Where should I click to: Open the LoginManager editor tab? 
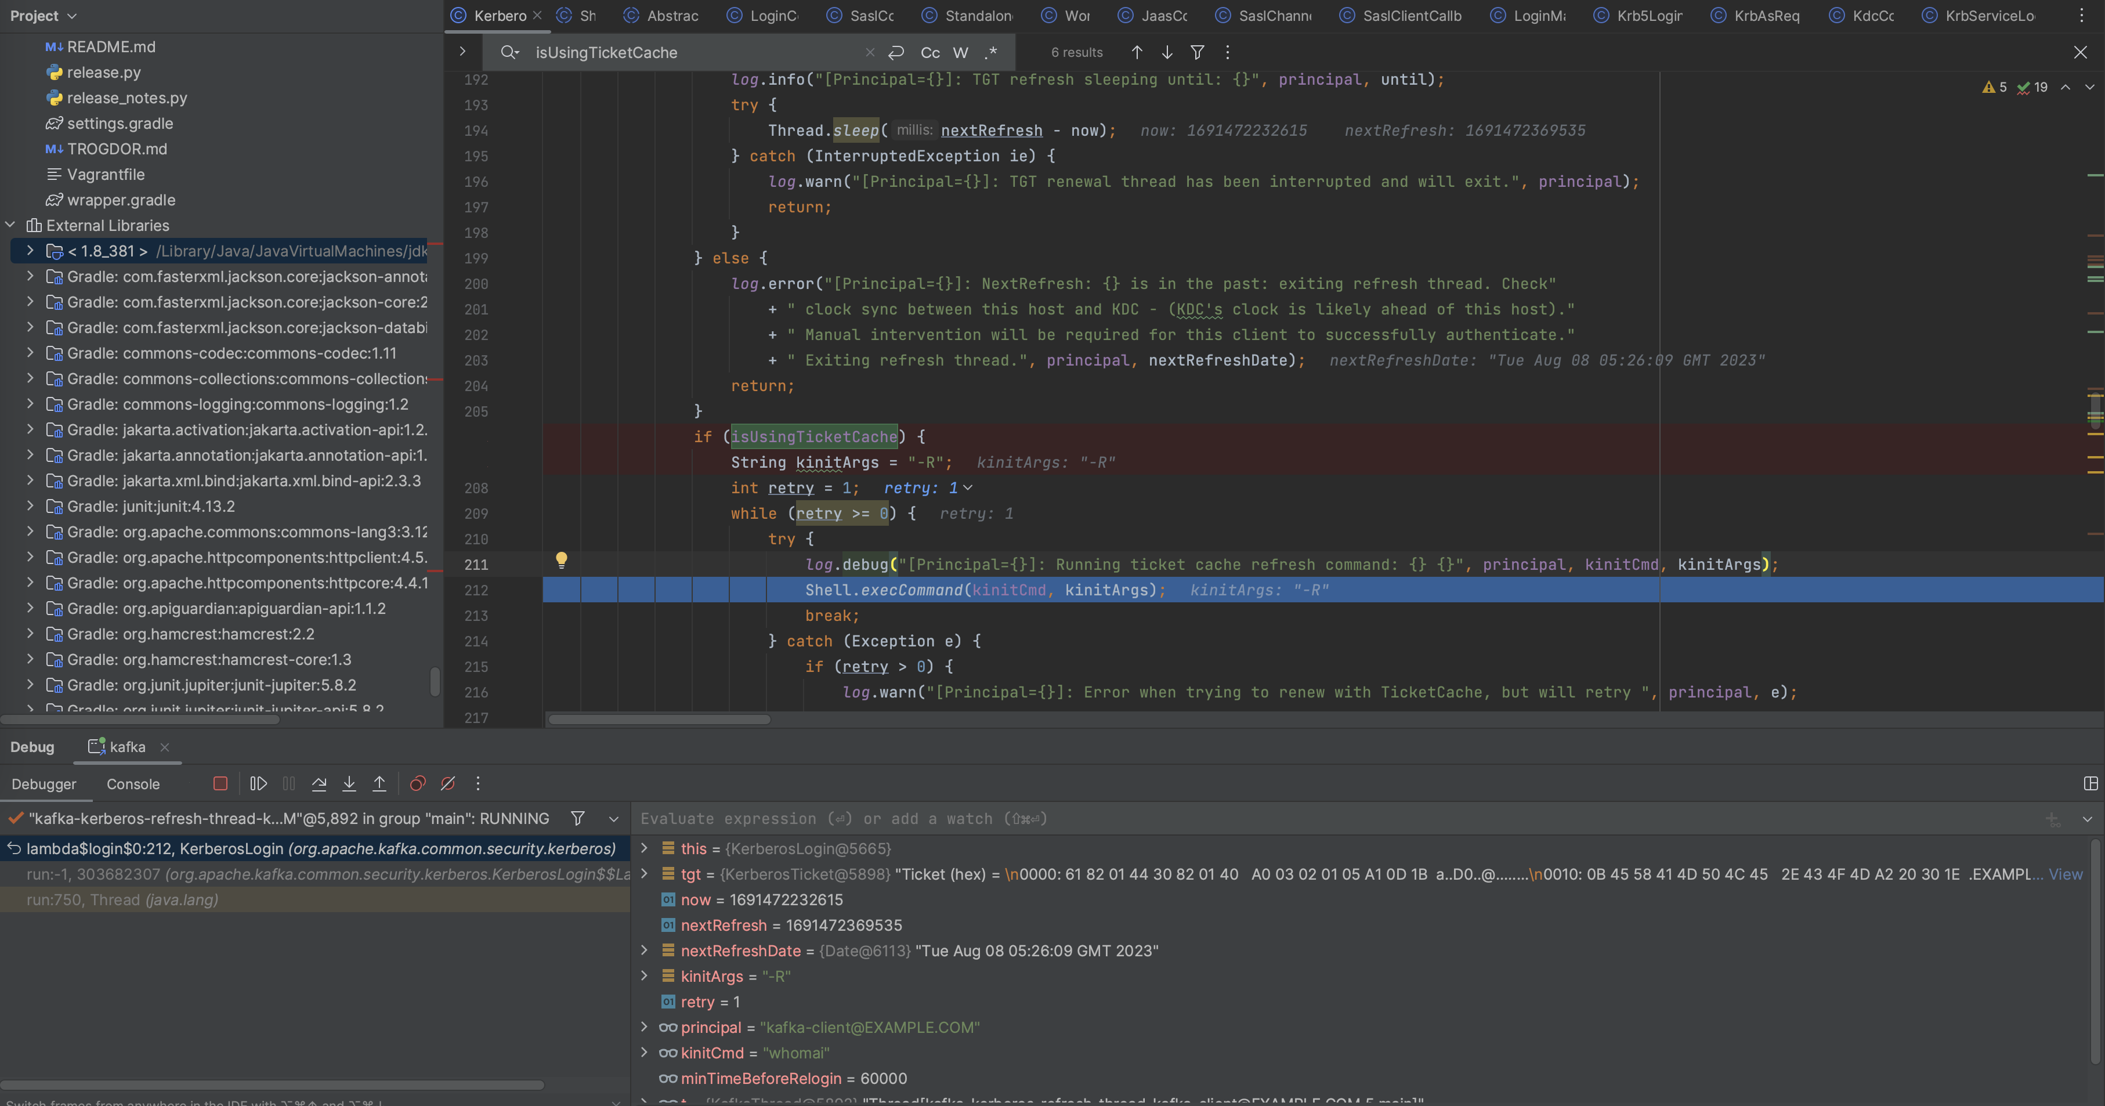[1528, 16]
